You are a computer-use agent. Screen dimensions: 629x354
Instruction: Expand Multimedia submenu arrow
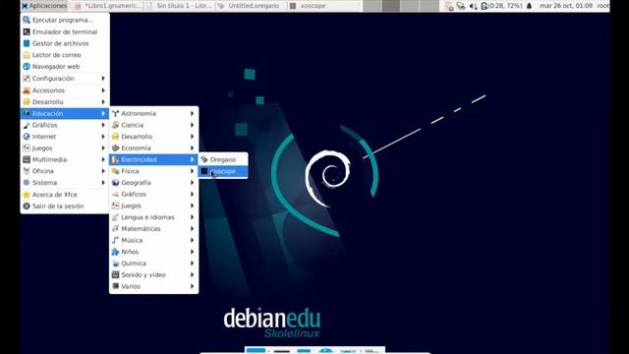[x=103, y=159]
